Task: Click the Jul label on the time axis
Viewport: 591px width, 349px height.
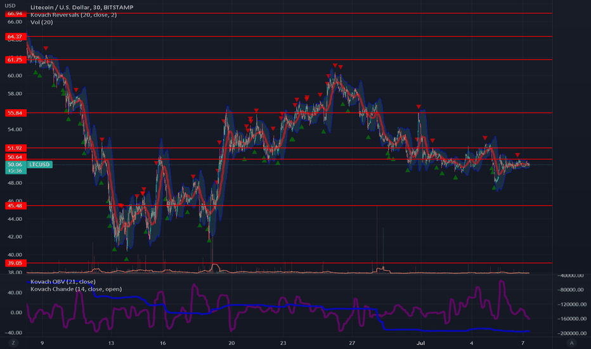Action: point(420,343)
